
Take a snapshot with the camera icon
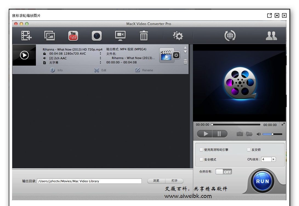(240, 134)
